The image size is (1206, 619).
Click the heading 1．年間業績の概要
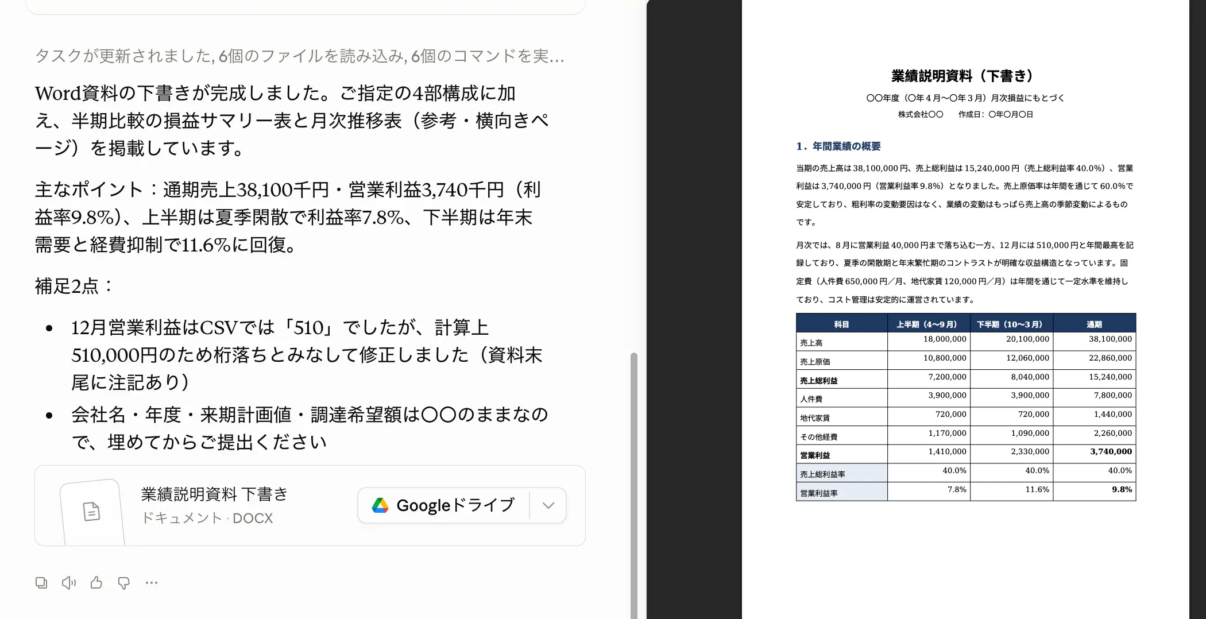838,146
